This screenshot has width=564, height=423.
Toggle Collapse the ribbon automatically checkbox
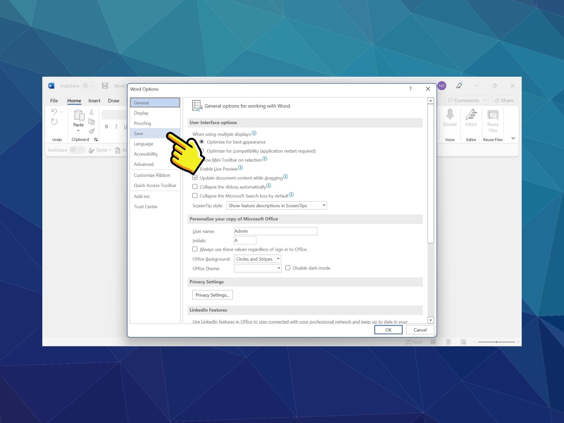(195, 186)
